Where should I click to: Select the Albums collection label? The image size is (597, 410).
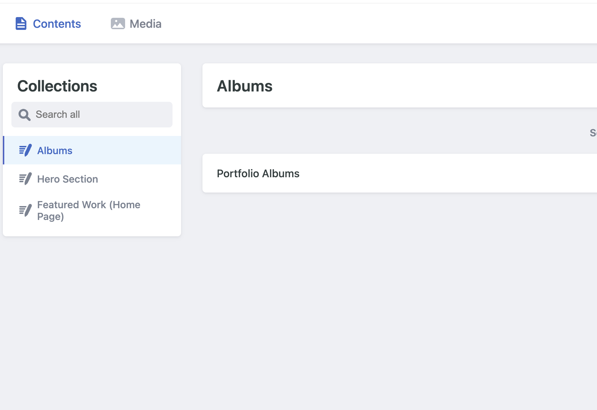pyautogui.click(x=55, y=151)
